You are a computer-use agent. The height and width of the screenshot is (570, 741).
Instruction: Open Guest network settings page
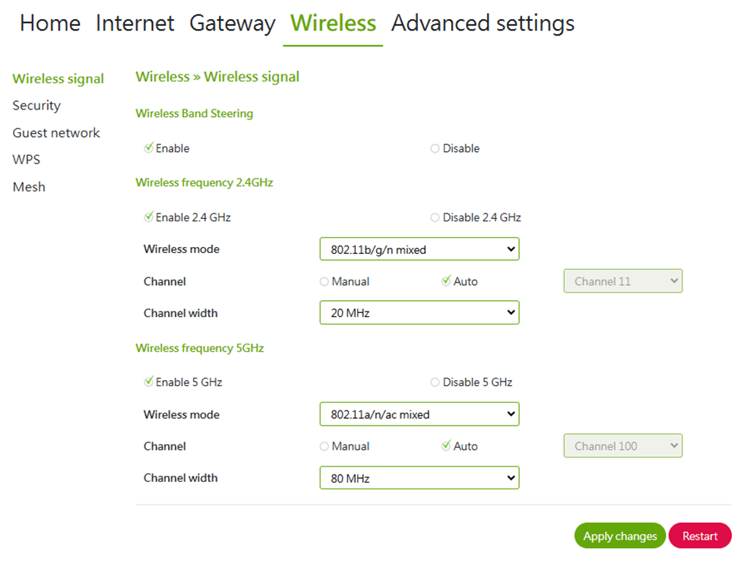pos(56,133)
